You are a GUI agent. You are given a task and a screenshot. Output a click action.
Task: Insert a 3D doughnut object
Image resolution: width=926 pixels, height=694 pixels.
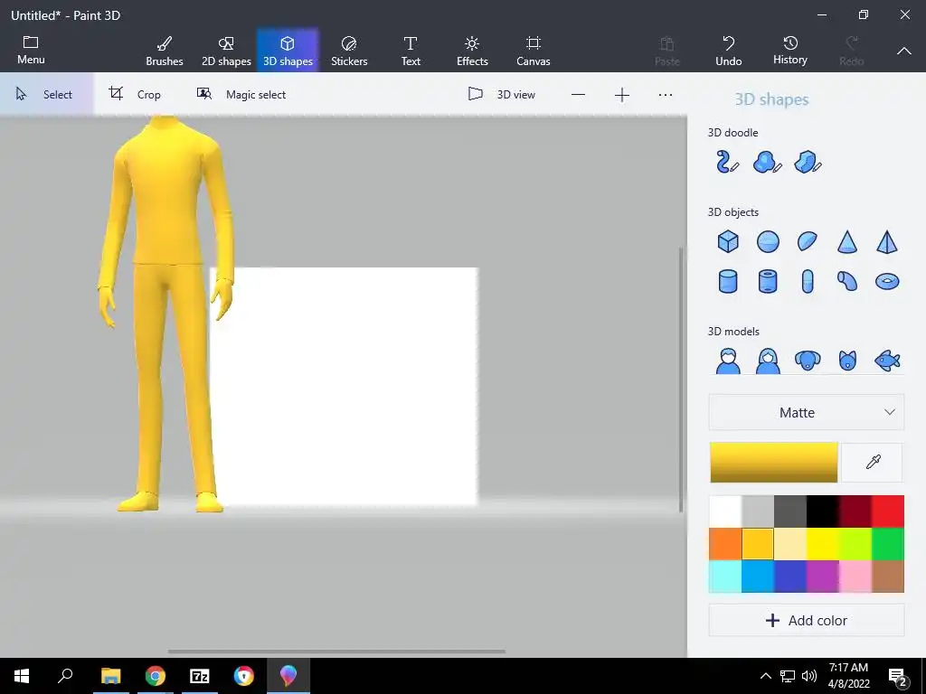pyautogui.click(x=887, y=282)
